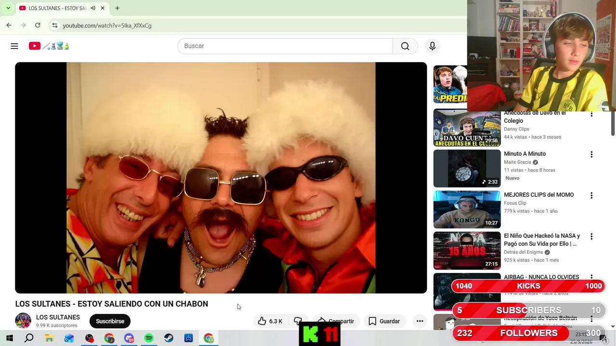Go back with browser back arrow
The height and width of the screenshot is (346, 616).
click(9, 25)
